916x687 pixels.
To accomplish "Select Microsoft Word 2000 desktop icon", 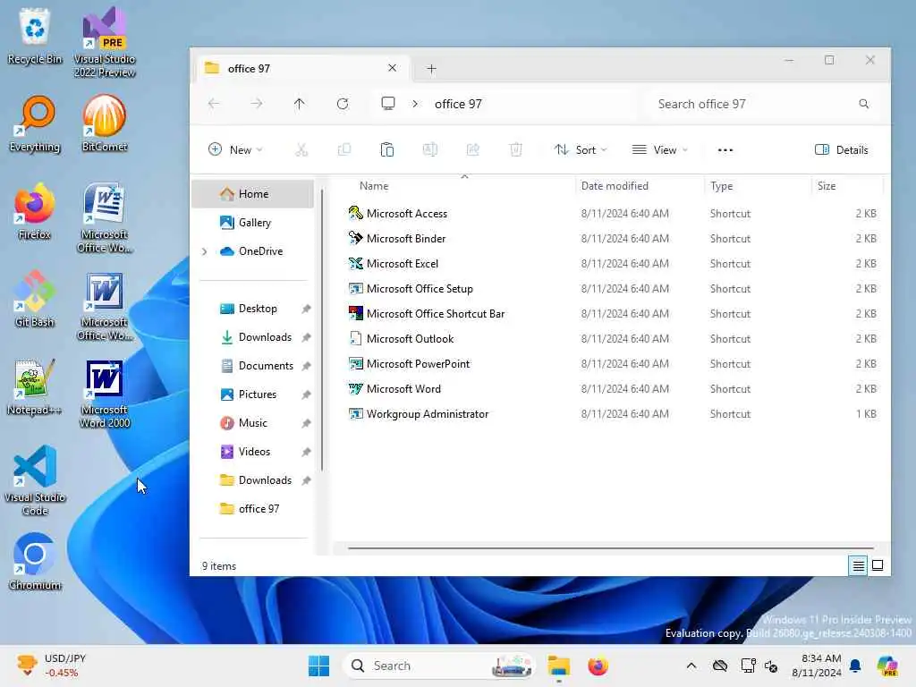I will pyautogui.click(x=105, y=393).
